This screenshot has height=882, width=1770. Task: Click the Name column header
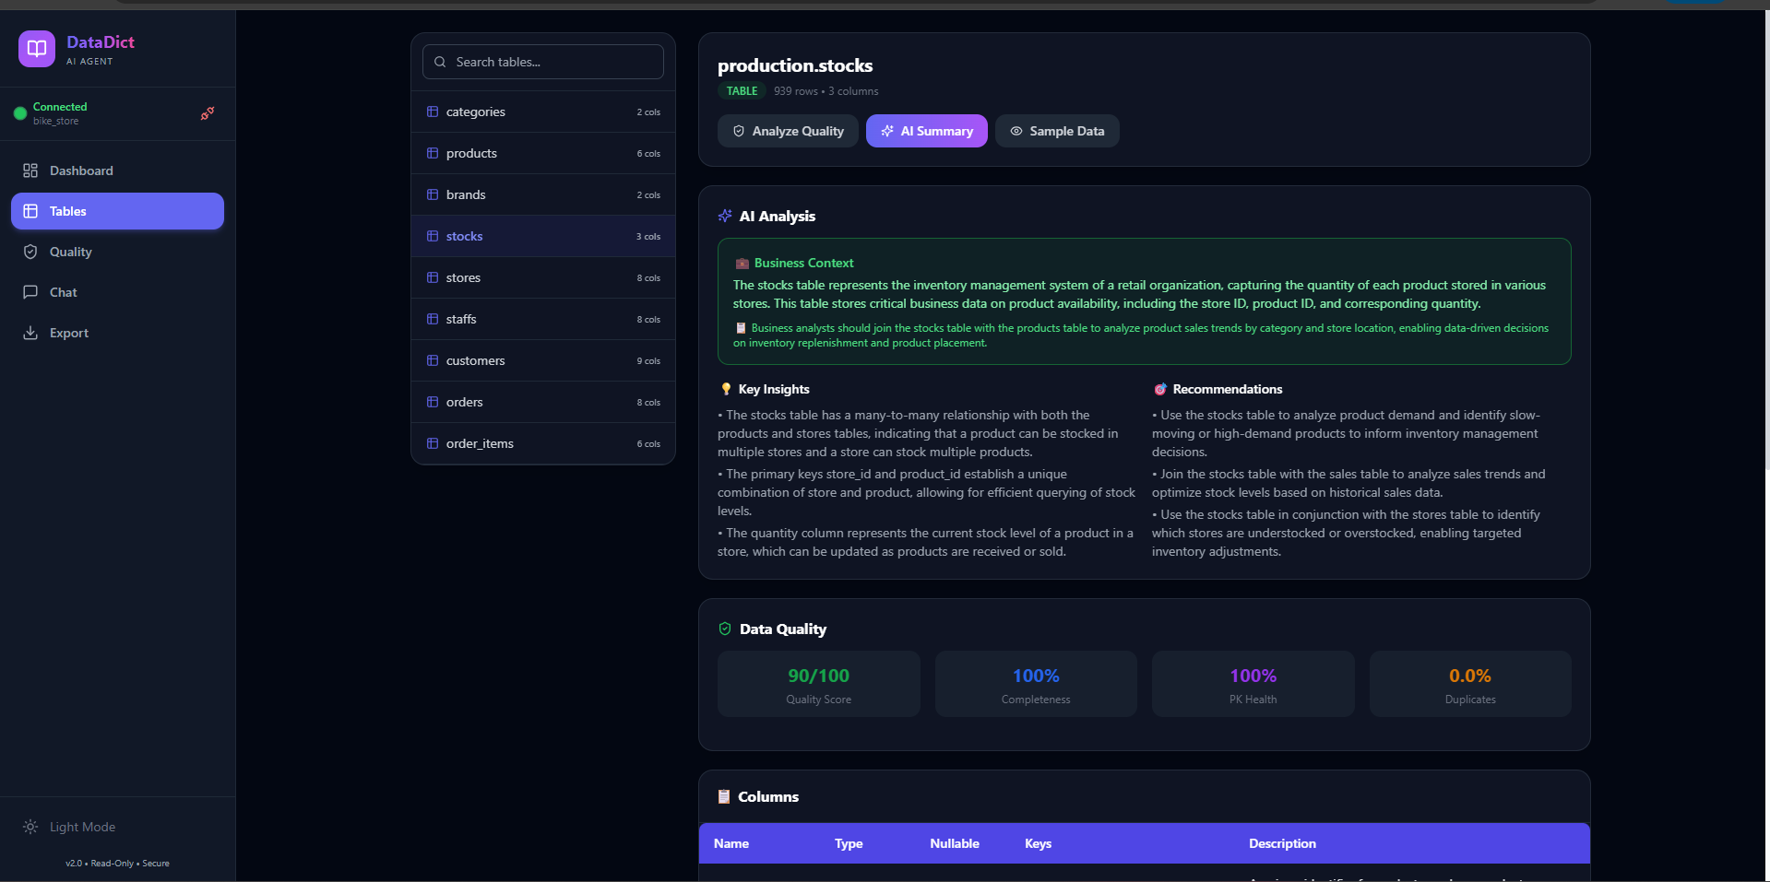(731, 843)
